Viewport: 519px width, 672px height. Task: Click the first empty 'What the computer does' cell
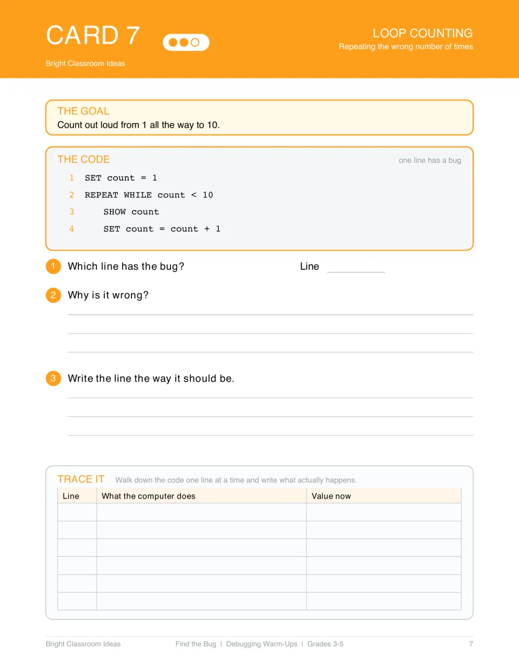[202, 512]
